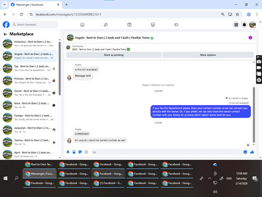
Task: Expand Chrome tab search chevron
Action: pyautogui.click(x=5, y=5)
